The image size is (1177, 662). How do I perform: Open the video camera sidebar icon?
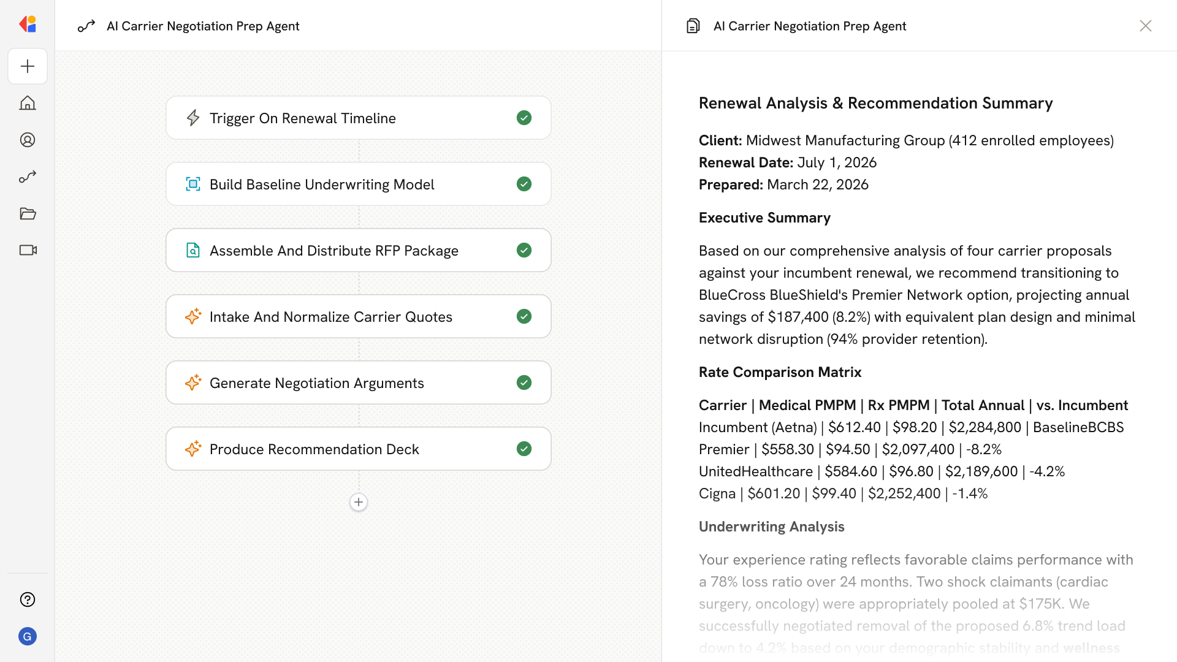pyautogui.click(x=28, y=250)
